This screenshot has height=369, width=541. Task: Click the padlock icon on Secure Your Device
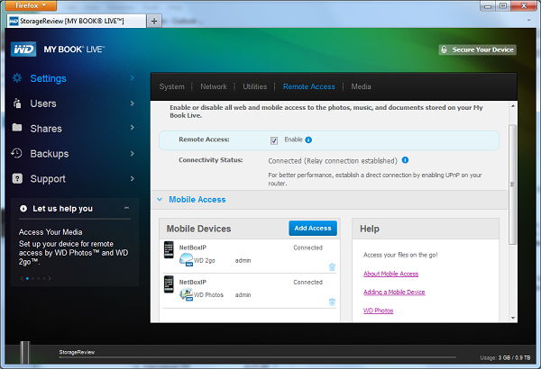(x=445, y=49)
